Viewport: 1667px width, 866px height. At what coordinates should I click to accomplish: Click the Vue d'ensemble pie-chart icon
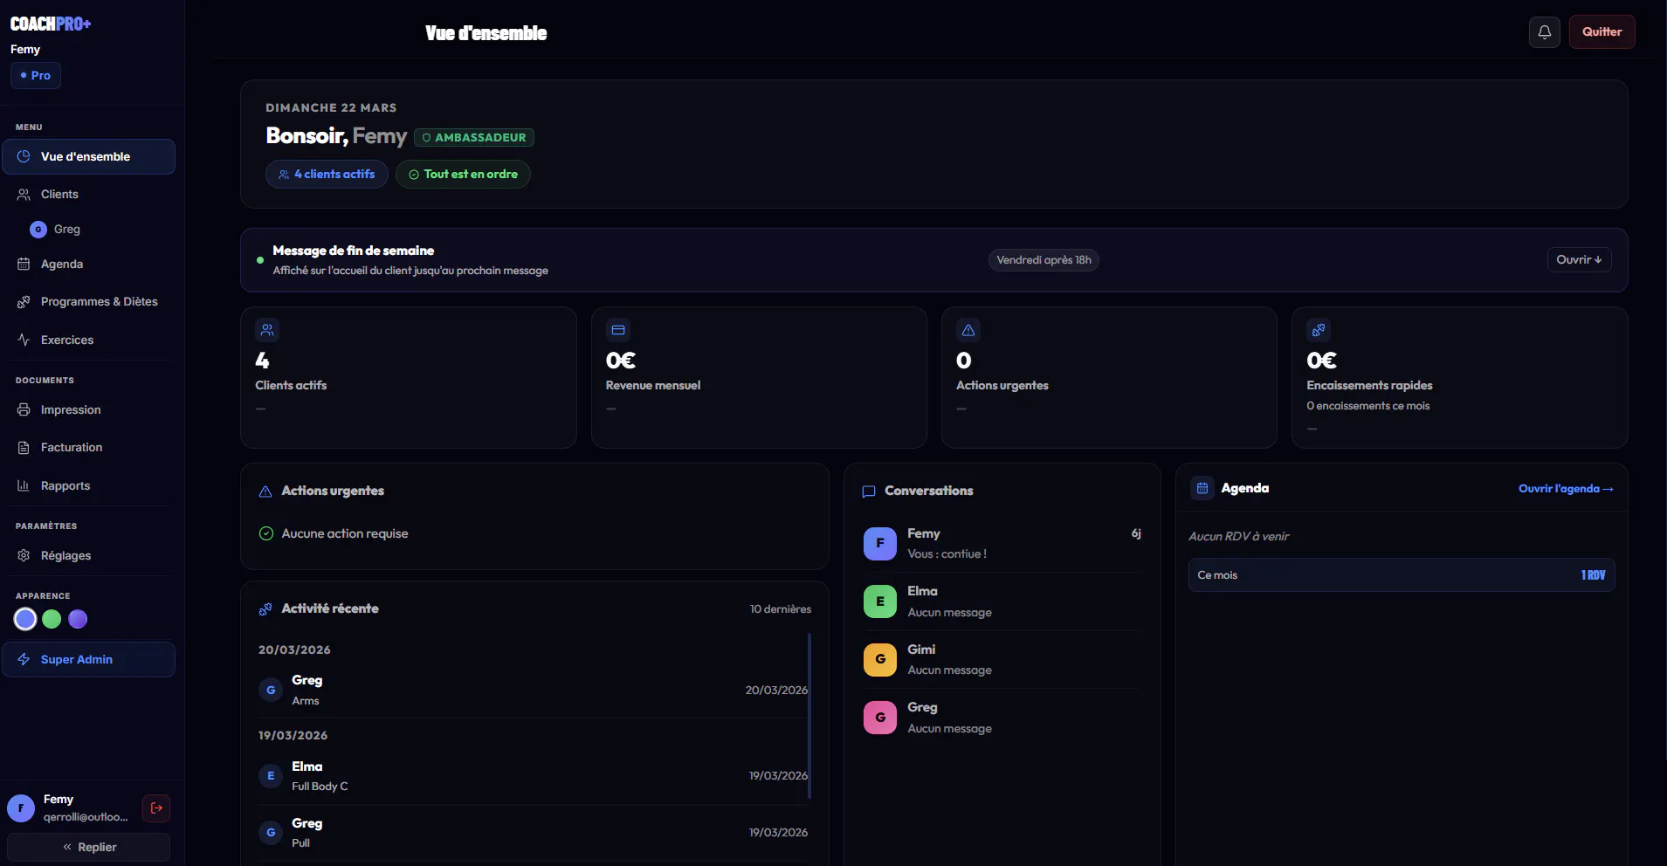click(x=24, y=157)
